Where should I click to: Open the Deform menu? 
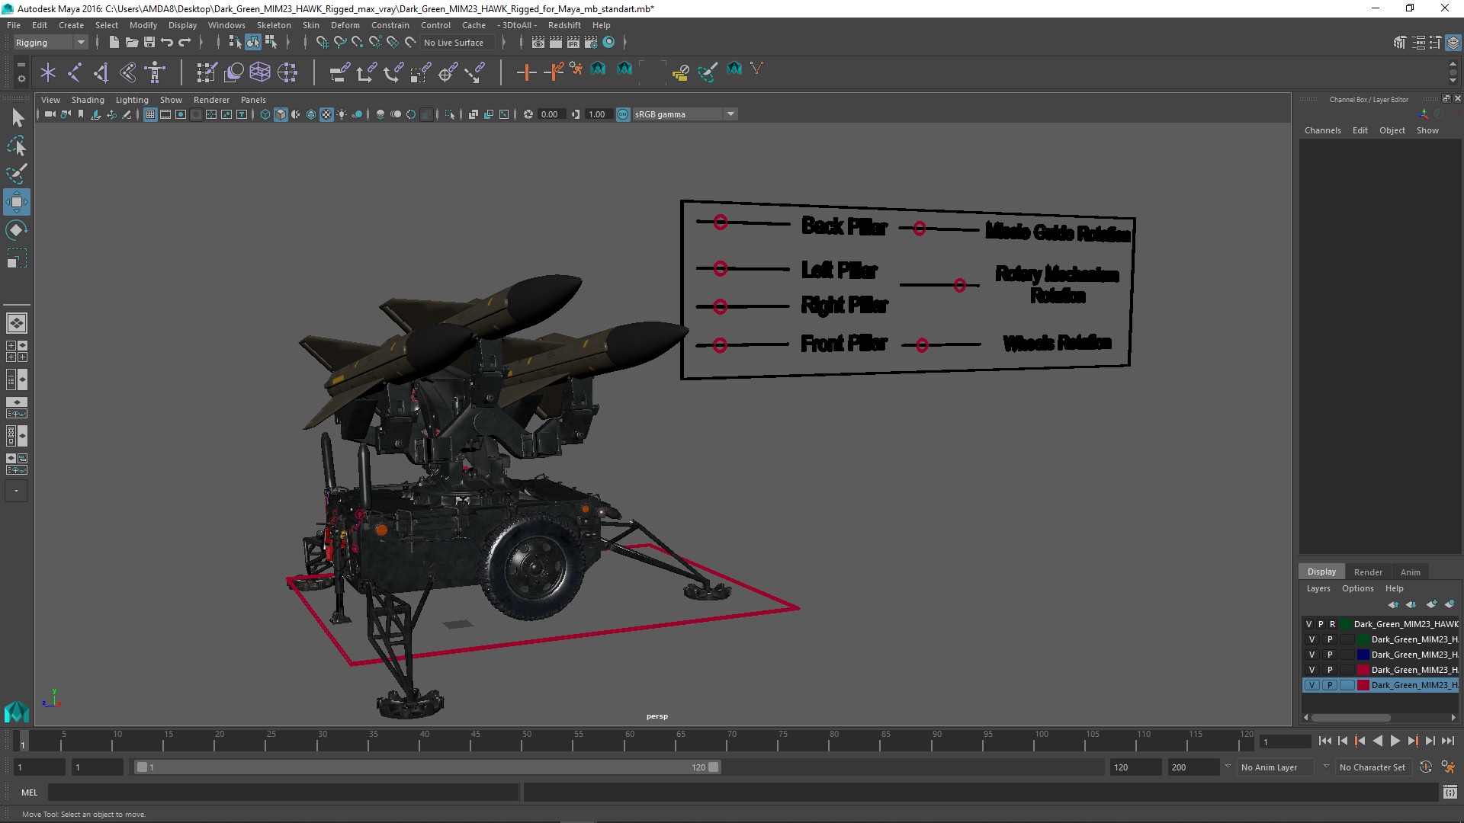point(345,25)
